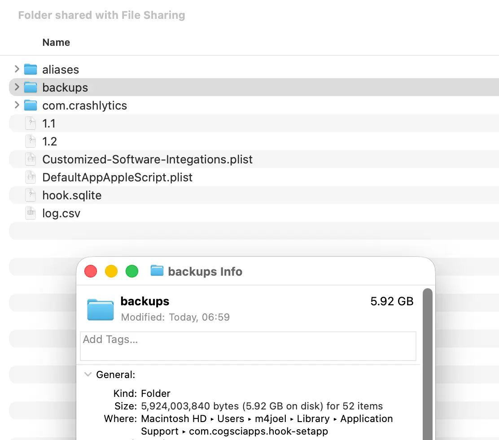Click into the Add Tags field
This screenshot has width=499, height=440.
coord(248,346)
